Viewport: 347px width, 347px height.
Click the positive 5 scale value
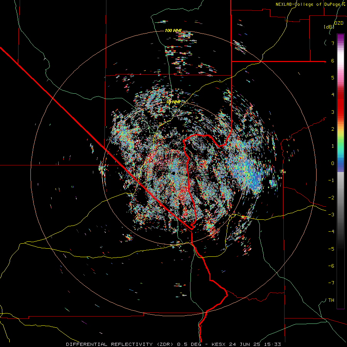333,77
